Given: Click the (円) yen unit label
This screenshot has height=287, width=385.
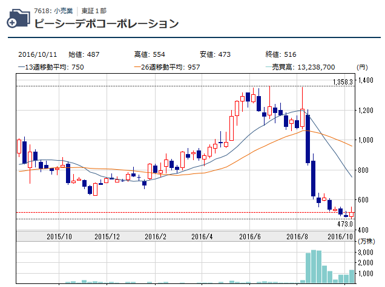Looking at the screenshot, I should [363, 67].
